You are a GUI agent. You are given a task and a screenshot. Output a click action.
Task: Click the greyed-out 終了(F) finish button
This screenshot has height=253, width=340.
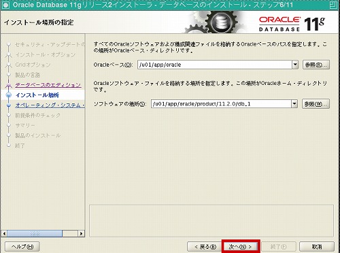279,246
